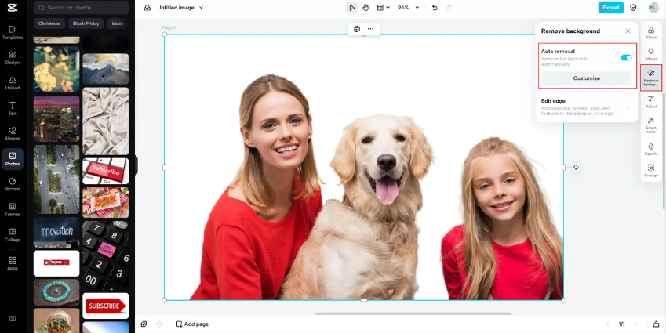Image resolution: width=666 pixels, height=333 pixels.
Task: Open the Design sidebar panel
Action: [13, 58]
